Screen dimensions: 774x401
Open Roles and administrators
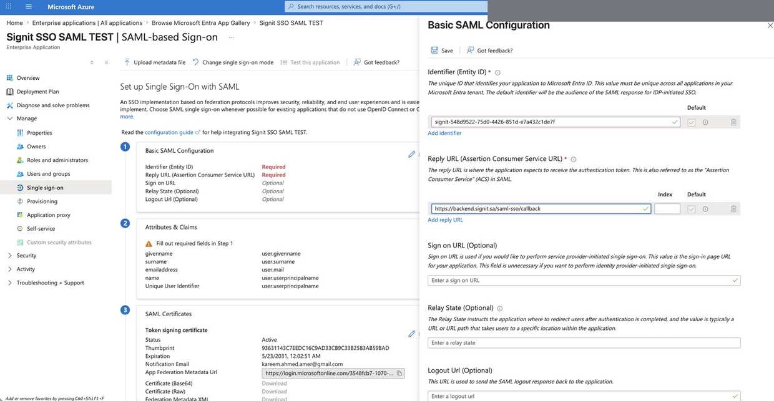(57, 160)
